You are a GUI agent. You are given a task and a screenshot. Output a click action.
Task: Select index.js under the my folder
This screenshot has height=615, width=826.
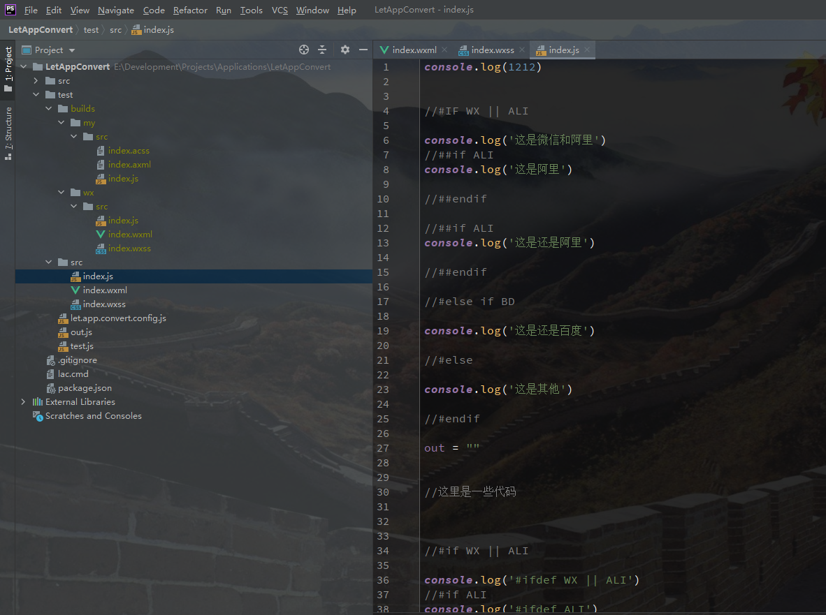coord(123,179)
